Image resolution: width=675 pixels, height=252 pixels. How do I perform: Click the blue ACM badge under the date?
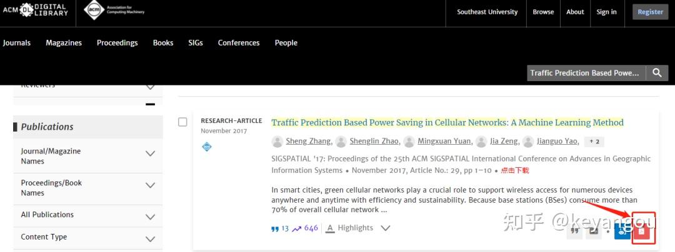pos(207,147)
